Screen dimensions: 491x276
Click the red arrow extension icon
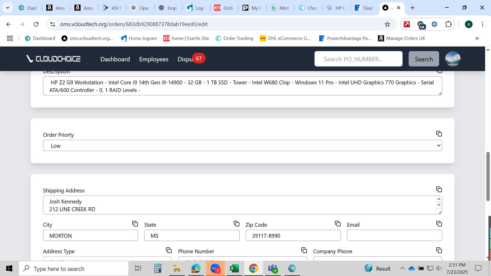[407, 24]
